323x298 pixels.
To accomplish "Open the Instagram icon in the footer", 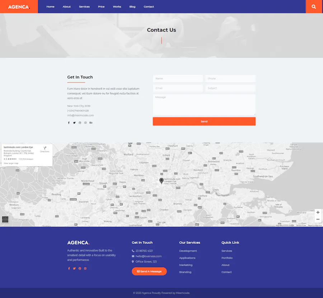I will tap(85, 269).
